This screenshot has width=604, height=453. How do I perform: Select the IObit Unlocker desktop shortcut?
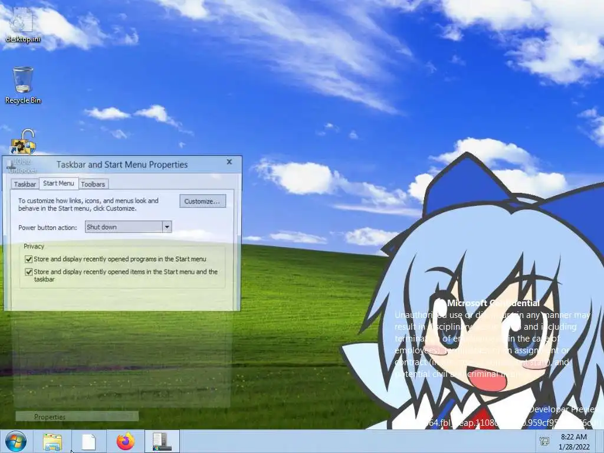[23, 151]
